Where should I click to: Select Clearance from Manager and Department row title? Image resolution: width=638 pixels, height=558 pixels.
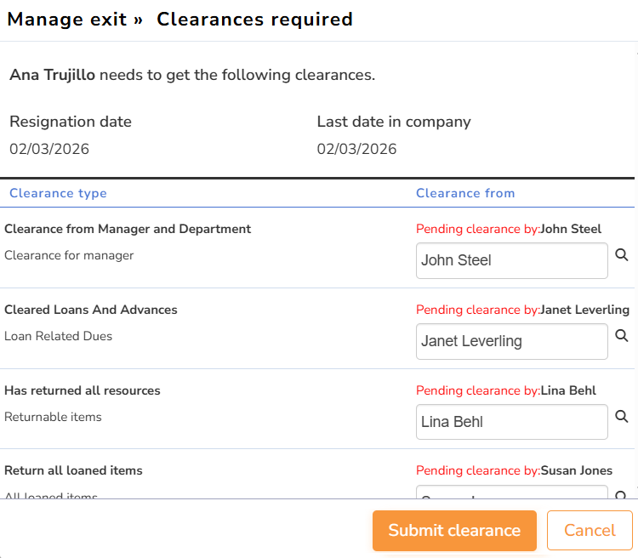tap(128, 229)
